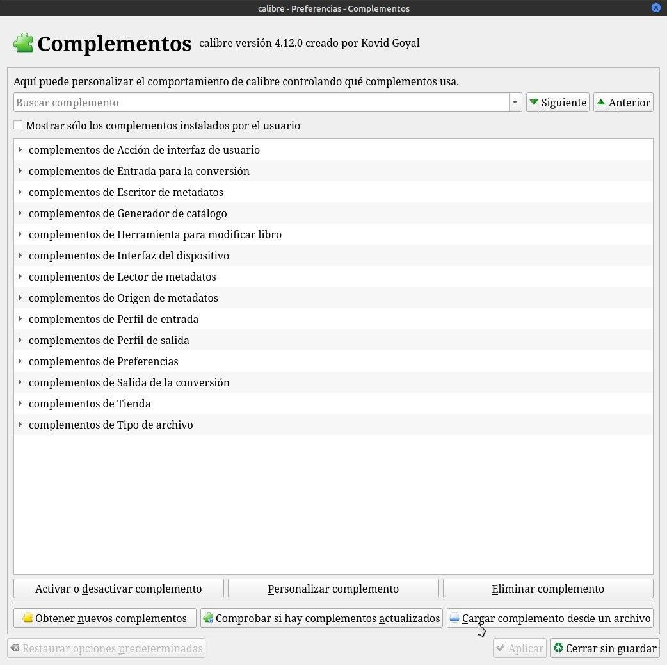Expand complementos de Preferencias arrow
Screen dimensions: 667x665
pyautogui.click(x=20, y=361)
